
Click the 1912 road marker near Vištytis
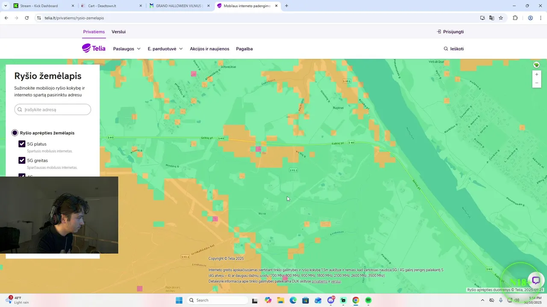[293, 170]
